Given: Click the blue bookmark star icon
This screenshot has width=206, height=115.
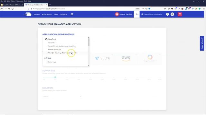Looking at the screenshot, I should (149, 9).
